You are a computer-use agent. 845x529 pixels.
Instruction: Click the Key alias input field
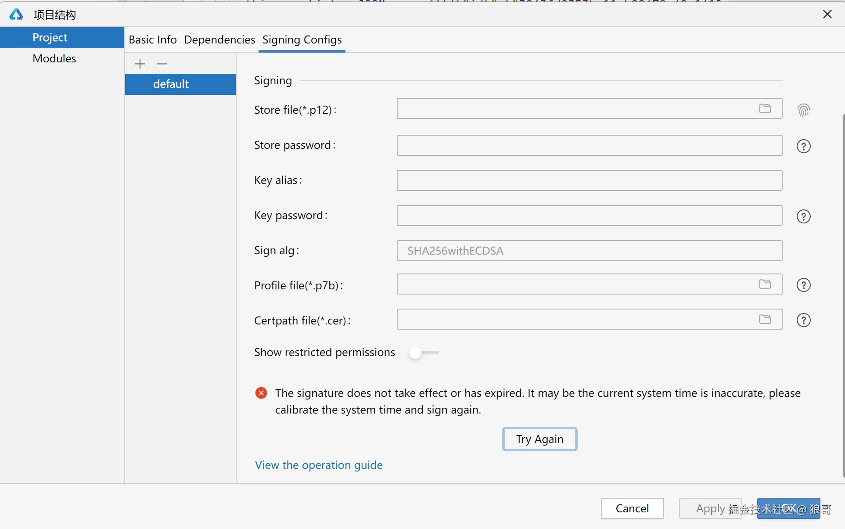(x=589, y=180)
